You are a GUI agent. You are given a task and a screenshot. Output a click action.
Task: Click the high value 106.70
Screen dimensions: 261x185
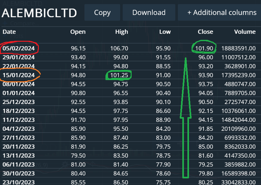pyautogui.click(x=119, y=48)
